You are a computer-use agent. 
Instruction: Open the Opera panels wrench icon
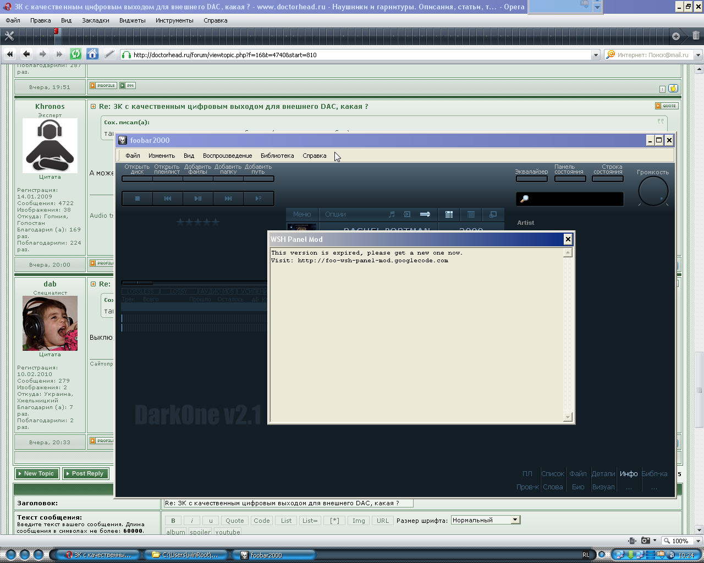(x=9, y=36)
